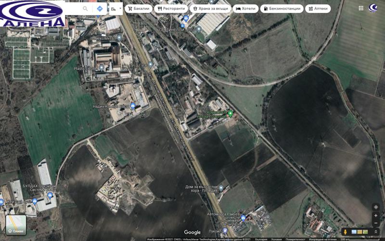Filter by Аптеки (pharmacies)
This screenshot has width=385, height=241.
(x=318, y=9)
